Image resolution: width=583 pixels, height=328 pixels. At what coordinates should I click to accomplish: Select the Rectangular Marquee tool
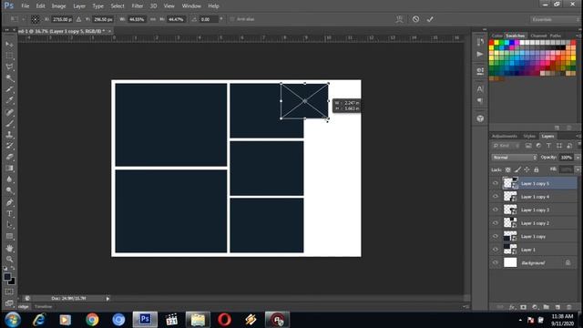9,56
